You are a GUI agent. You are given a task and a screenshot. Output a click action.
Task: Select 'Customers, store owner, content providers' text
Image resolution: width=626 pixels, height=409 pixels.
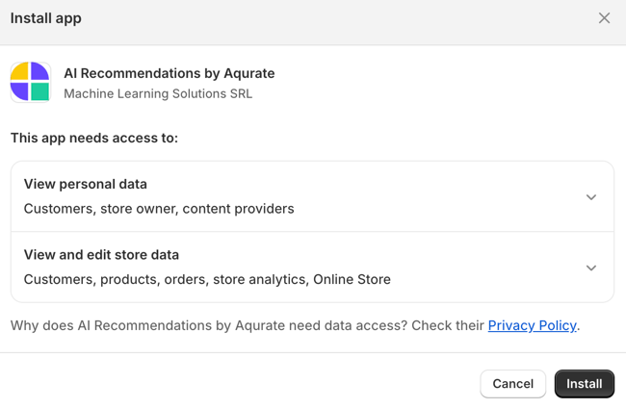[159, 209]
